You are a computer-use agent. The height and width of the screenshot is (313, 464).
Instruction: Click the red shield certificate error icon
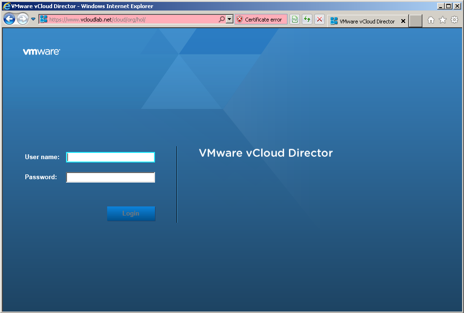click(x=240, y=20)
